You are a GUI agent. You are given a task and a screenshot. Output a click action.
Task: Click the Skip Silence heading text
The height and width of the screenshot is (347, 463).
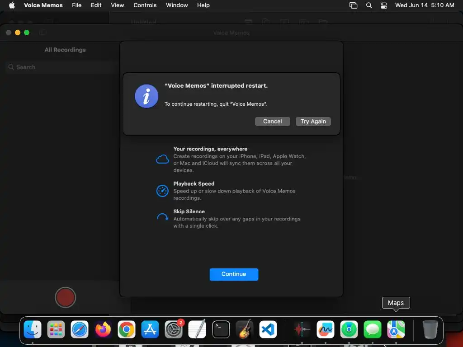(189, 211)
